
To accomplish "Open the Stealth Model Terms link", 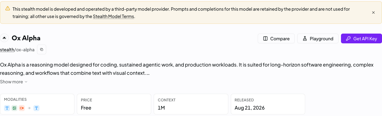I will click(x=114, y=16).
